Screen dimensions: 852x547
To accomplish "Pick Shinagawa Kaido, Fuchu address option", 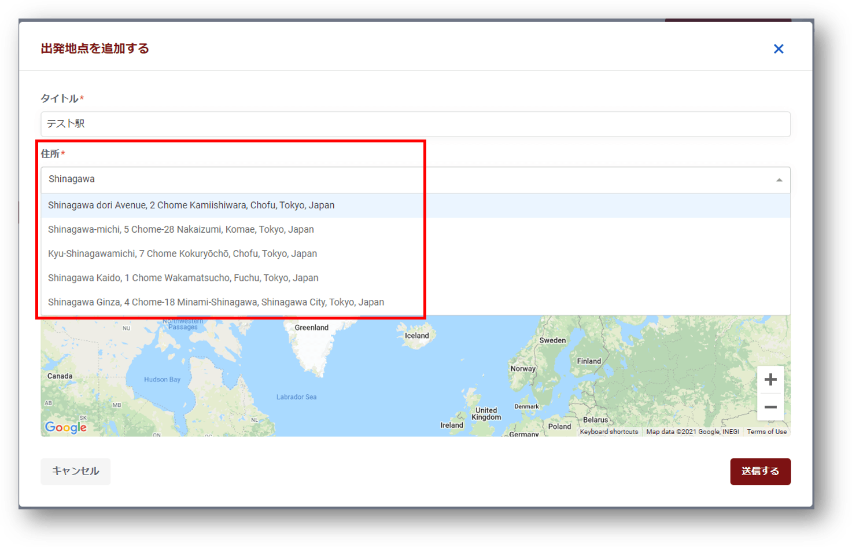I will [415, 278].
